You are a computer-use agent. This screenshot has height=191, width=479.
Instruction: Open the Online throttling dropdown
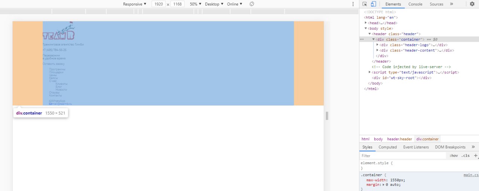click(235, 4)
